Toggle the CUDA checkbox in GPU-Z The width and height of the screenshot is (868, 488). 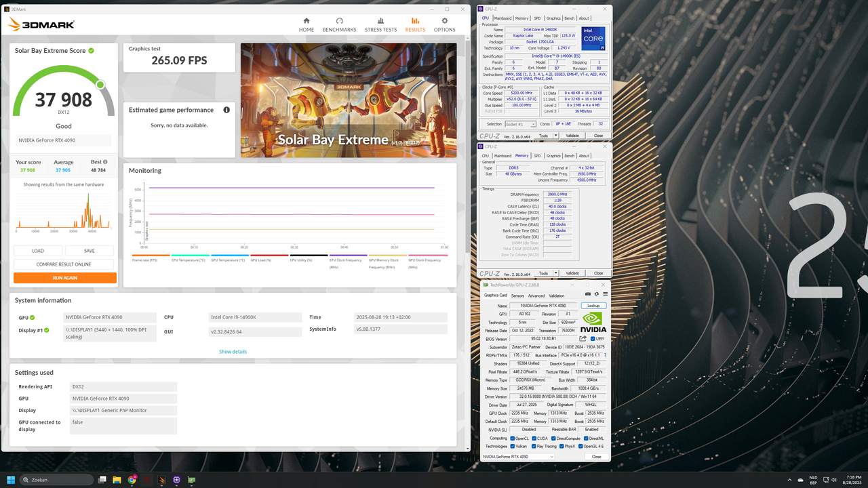534,438
